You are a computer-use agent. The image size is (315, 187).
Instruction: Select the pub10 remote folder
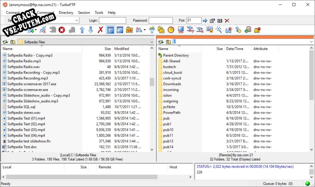[168, 130]
